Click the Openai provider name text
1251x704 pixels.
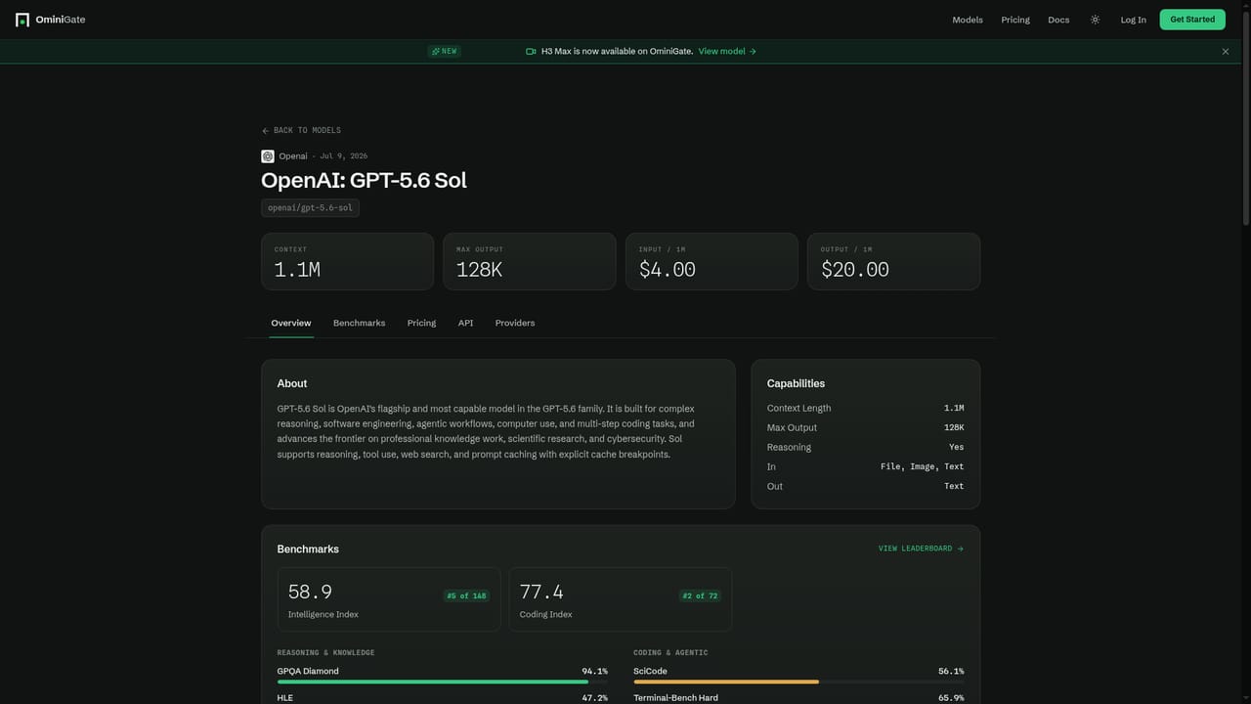pos(293,156)
